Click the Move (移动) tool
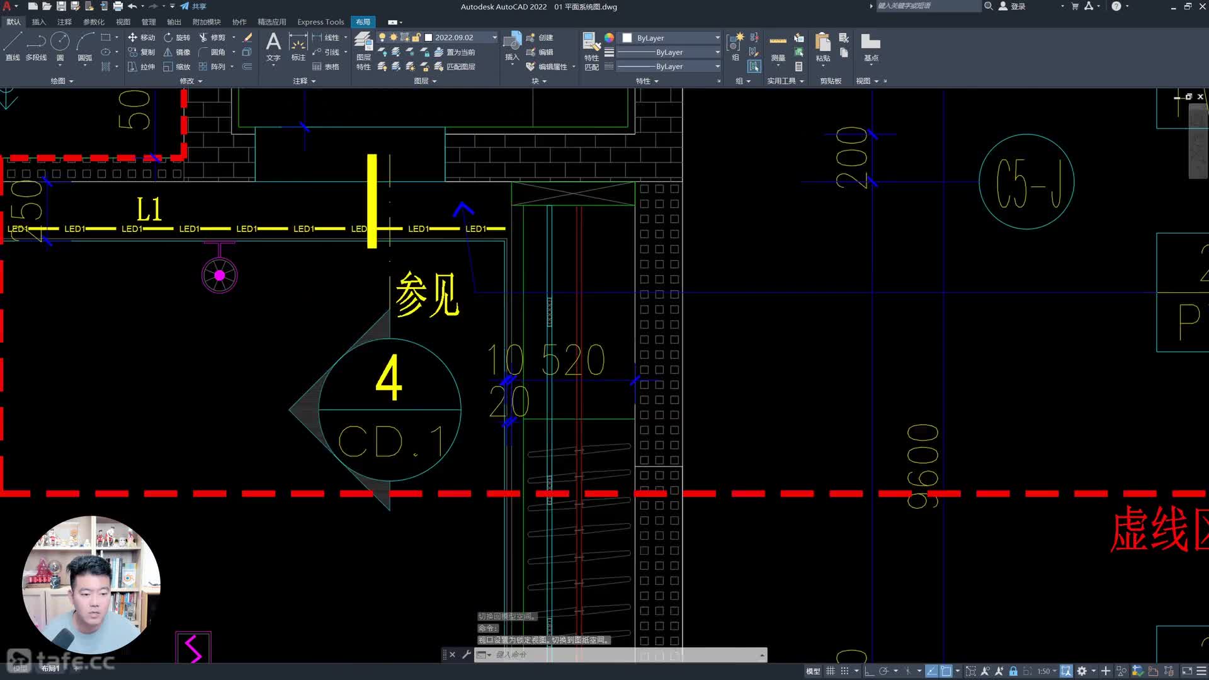The width and height of the screenshot is (1209, 680). tap(142, 38)
